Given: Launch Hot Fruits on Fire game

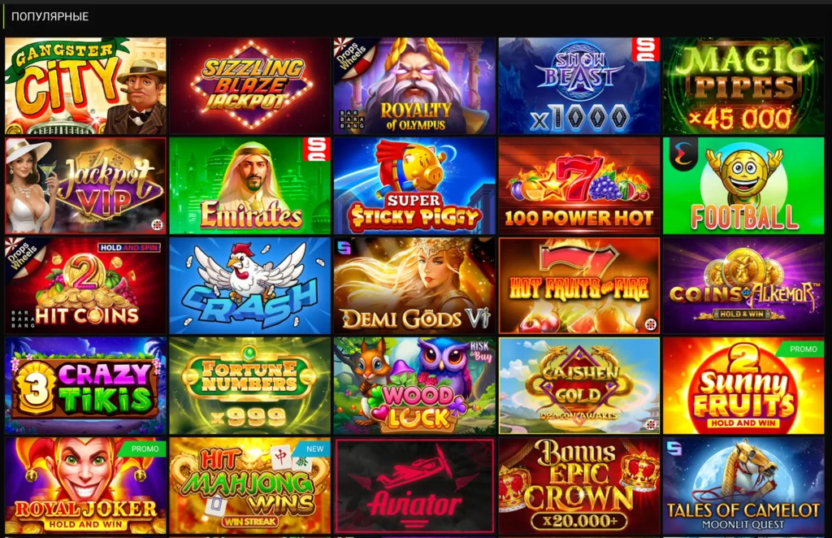Looking at the screenshot, I should click(x=578, y=285).
